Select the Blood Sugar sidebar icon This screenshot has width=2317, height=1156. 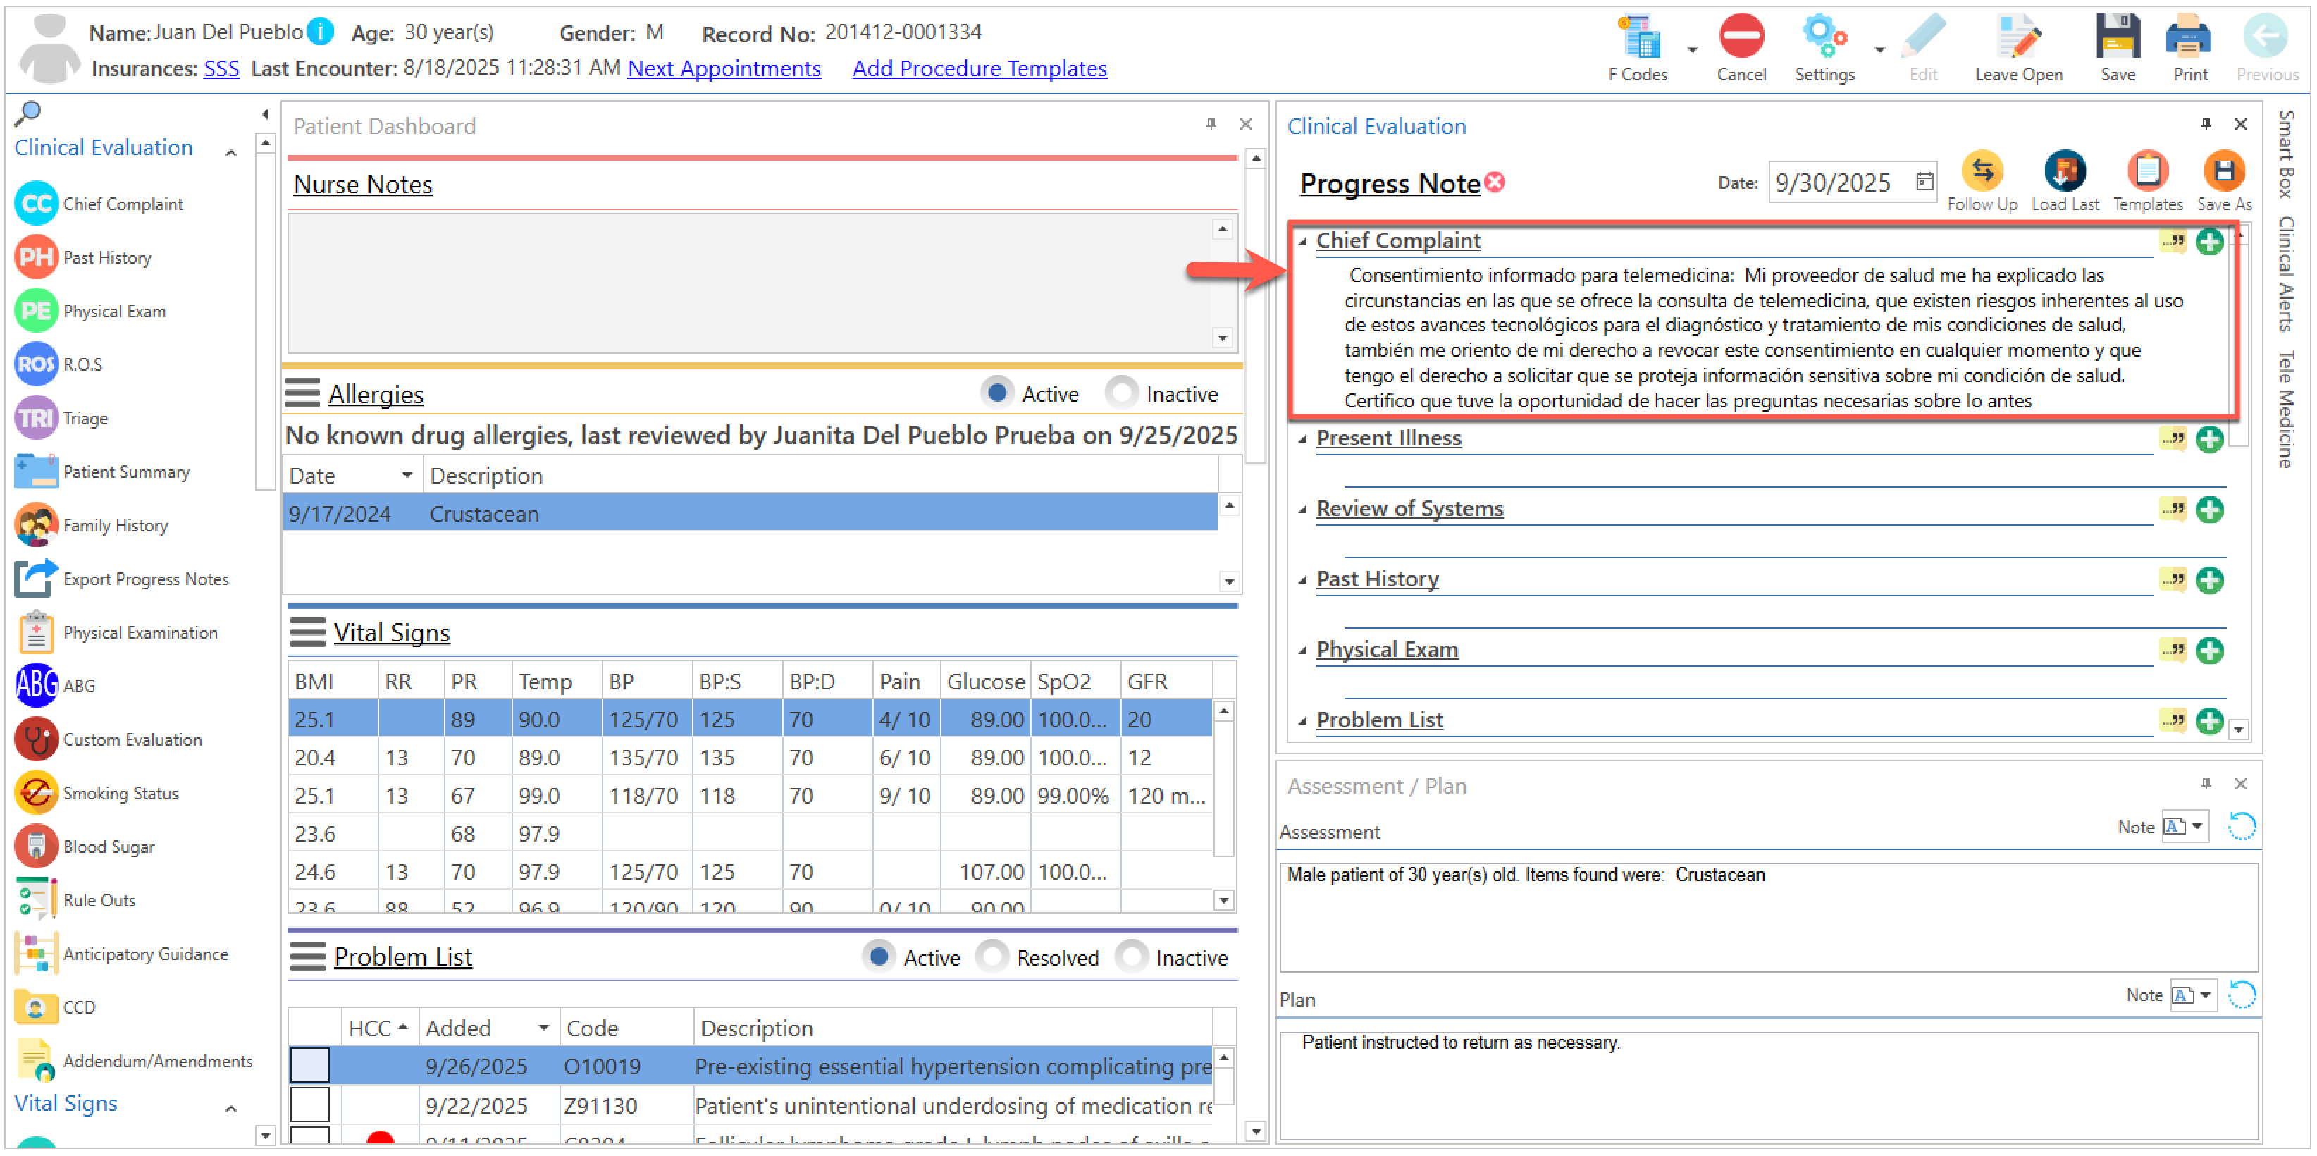36,847
